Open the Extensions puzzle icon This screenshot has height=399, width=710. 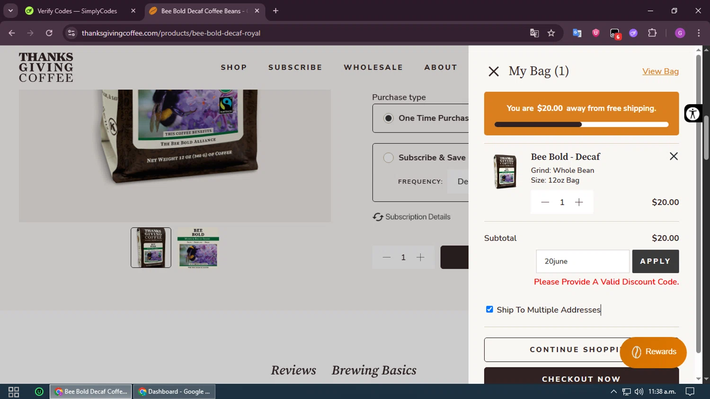(652, 33)
